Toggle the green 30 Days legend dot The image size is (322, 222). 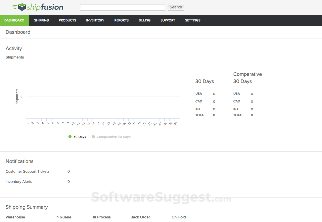[x=69, y=137]
